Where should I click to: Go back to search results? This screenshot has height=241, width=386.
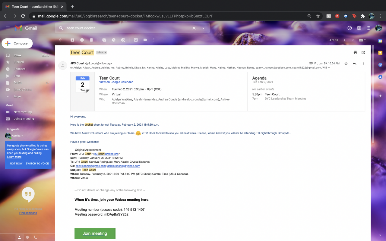(x=61, y=40)
